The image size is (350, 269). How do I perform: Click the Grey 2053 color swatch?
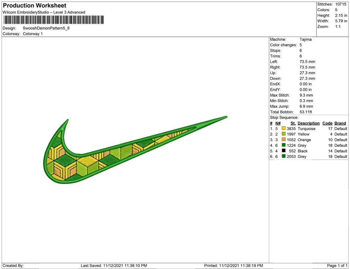point(284,156)
